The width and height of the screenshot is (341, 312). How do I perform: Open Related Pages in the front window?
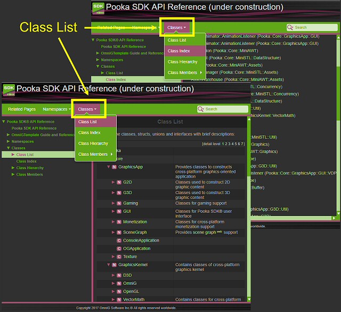pyautogui.click(x=22, y=109)
